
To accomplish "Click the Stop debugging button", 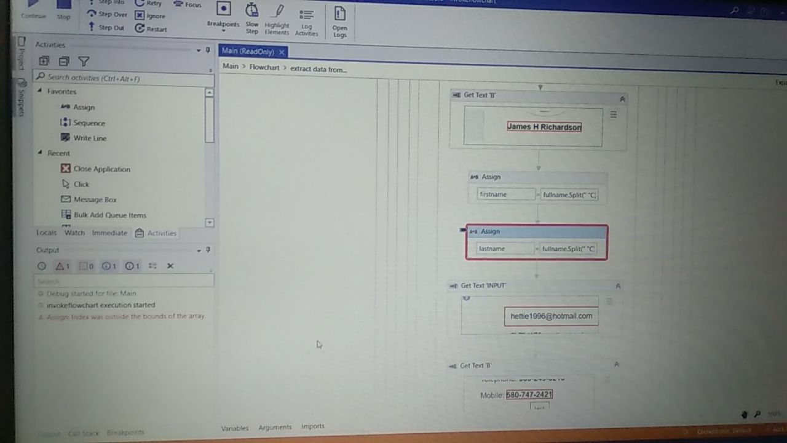I will (63, 9).
